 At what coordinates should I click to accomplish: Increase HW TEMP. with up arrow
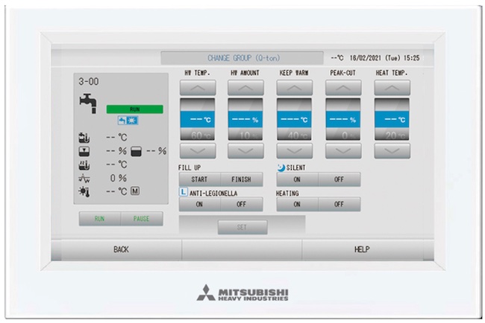pyautogui.click(x=198, y=88)
